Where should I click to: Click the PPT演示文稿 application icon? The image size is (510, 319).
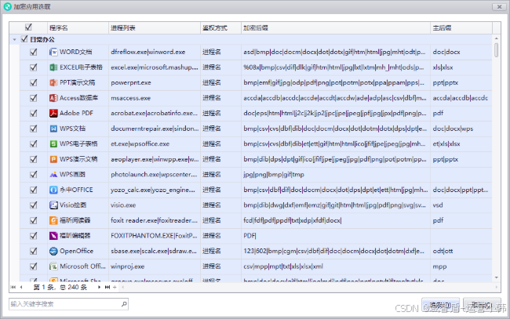coord(53,82)
